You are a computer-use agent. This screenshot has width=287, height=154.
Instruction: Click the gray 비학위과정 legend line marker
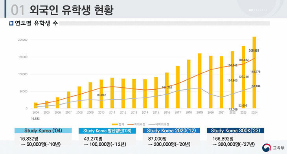click(152, 125)
